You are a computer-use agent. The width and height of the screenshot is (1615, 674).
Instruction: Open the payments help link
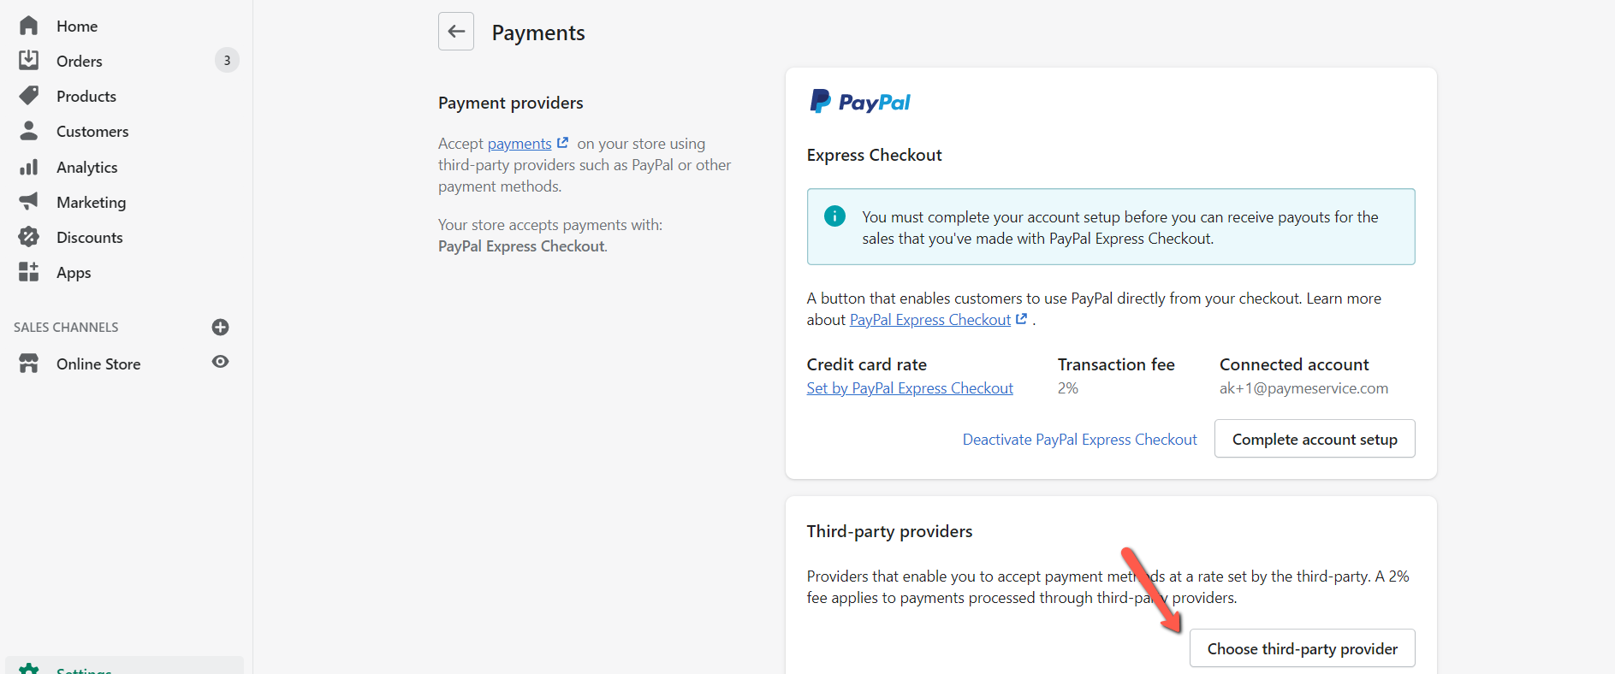(x=520, y=144)
